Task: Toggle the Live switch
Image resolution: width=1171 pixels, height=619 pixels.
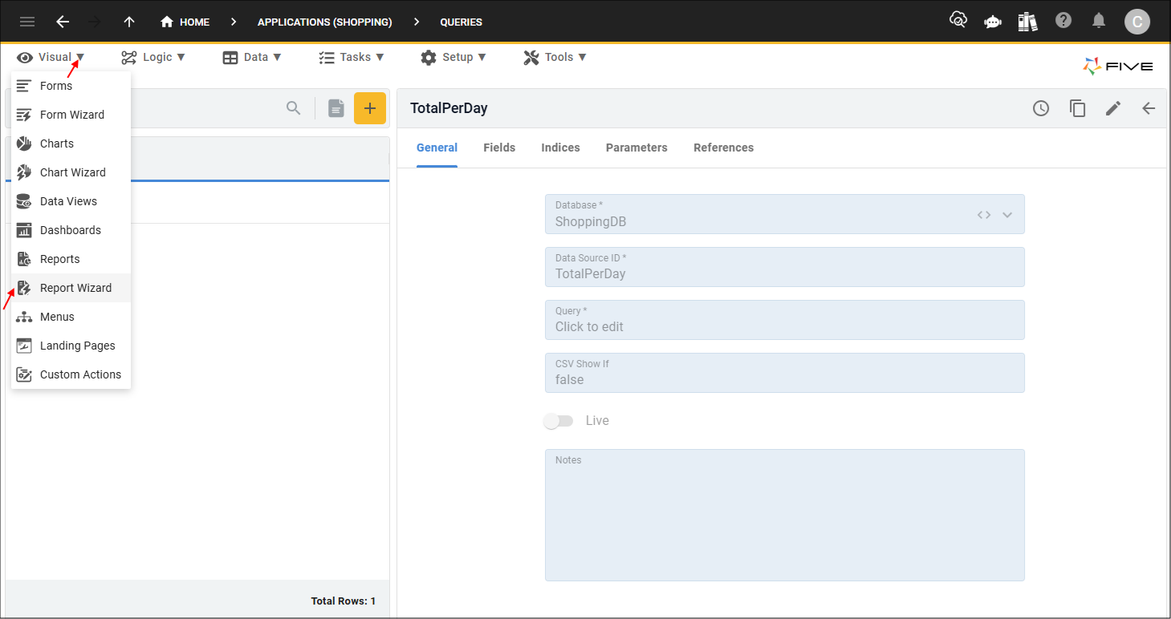Action: (558, 421)
